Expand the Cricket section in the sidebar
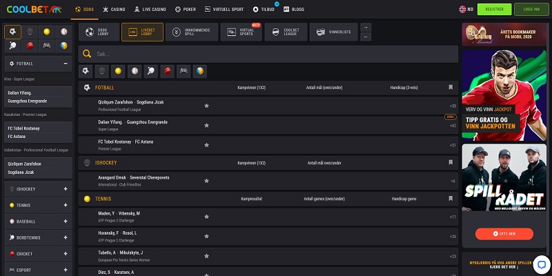552x276 pixels. [x=66, y=254]
